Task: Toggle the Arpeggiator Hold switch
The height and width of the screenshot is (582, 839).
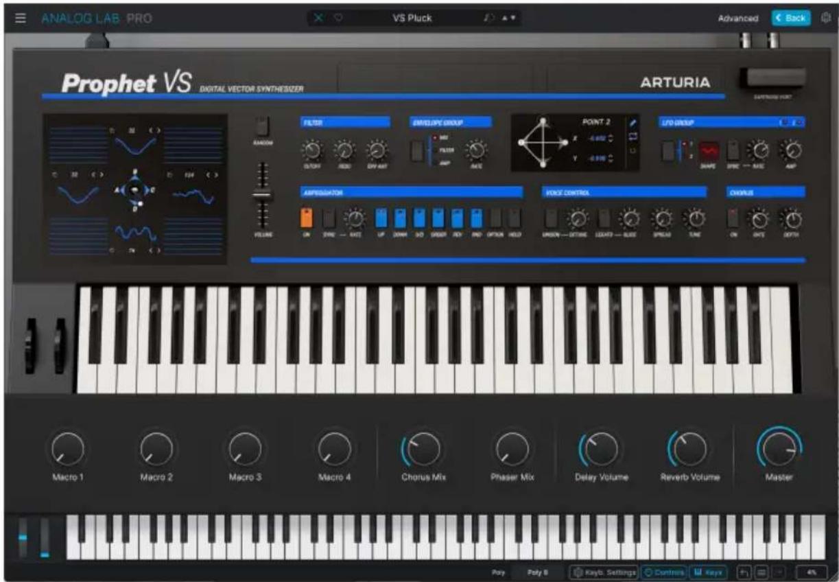Action: [x=515, y=218]
